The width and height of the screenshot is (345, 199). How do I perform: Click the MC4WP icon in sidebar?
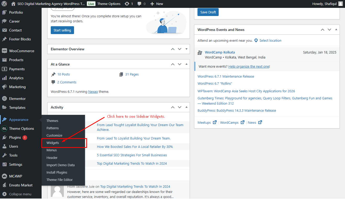click(4, 176)
